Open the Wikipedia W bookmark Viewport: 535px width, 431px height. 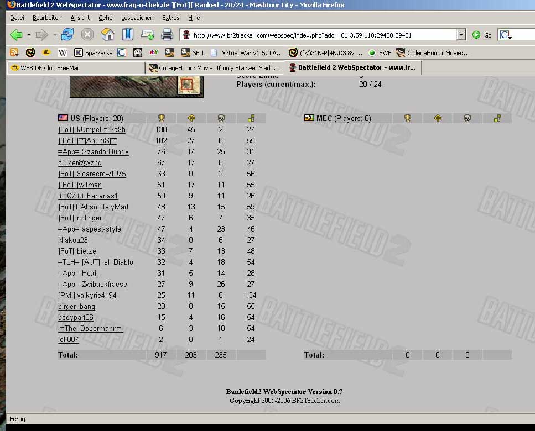coord(63,53)
